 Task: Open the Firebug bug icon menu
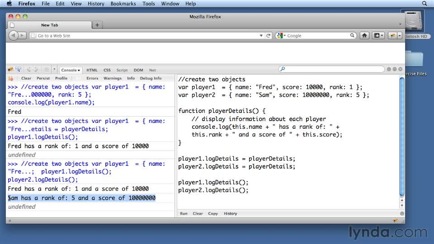[10, 70]
